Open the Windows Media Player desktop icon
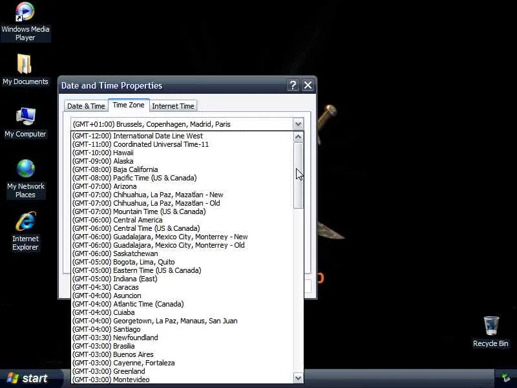The image size is (517, 388). coord(25,22)
